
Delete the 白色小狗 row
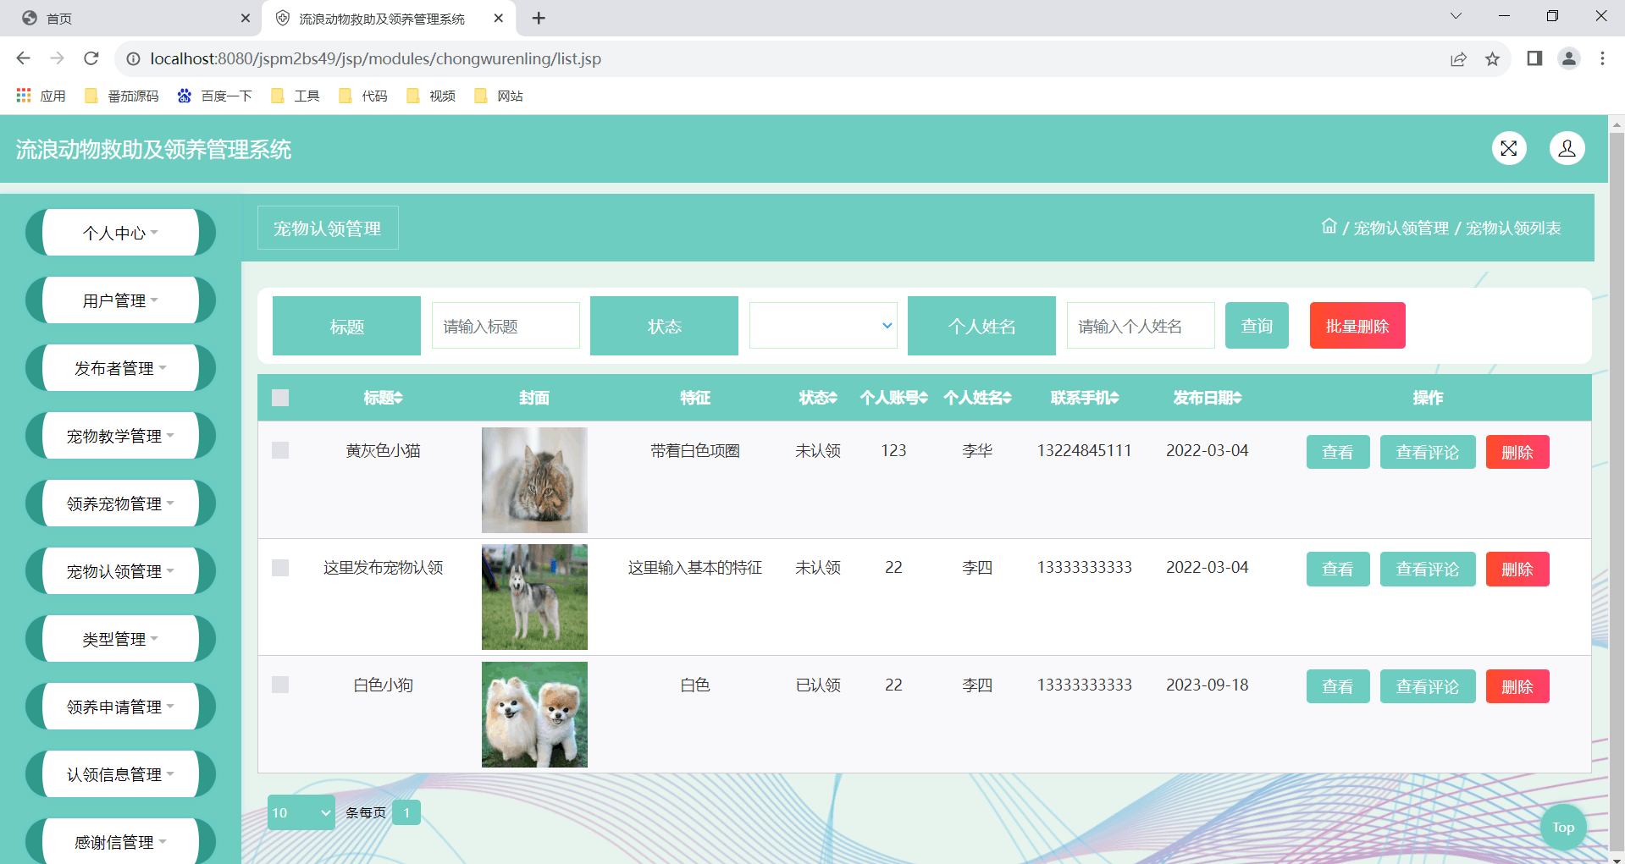1517,686
